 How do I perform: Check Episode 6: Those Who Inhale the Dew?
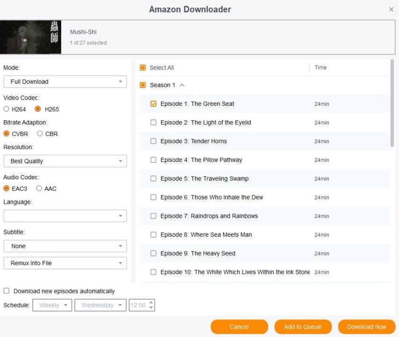(x=153, y=197)
